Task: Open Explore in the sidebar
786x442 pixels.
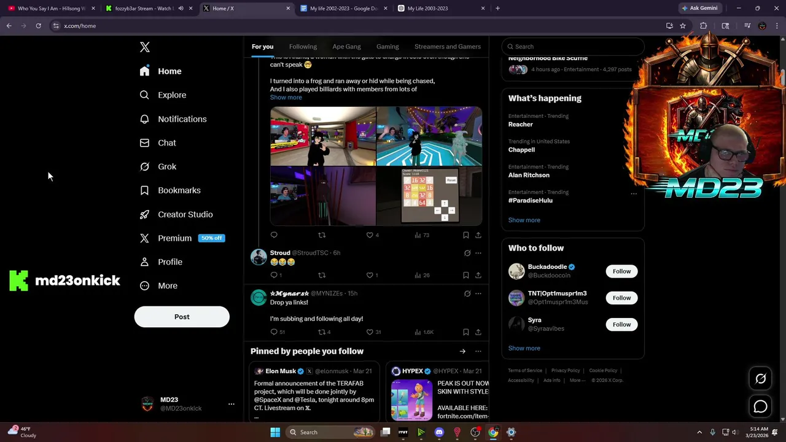Action: pos(163,95)
